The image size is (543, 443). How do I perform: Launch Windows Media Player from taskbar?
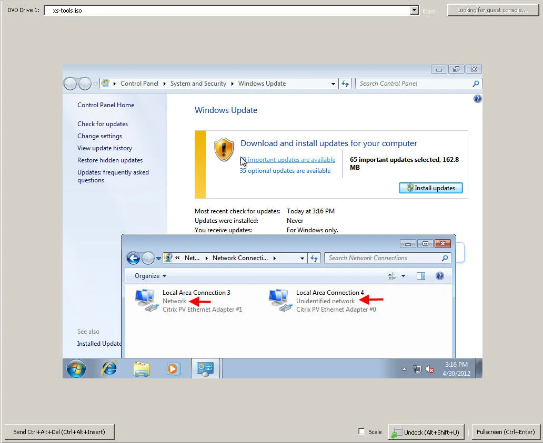click(x=173, y=369)
